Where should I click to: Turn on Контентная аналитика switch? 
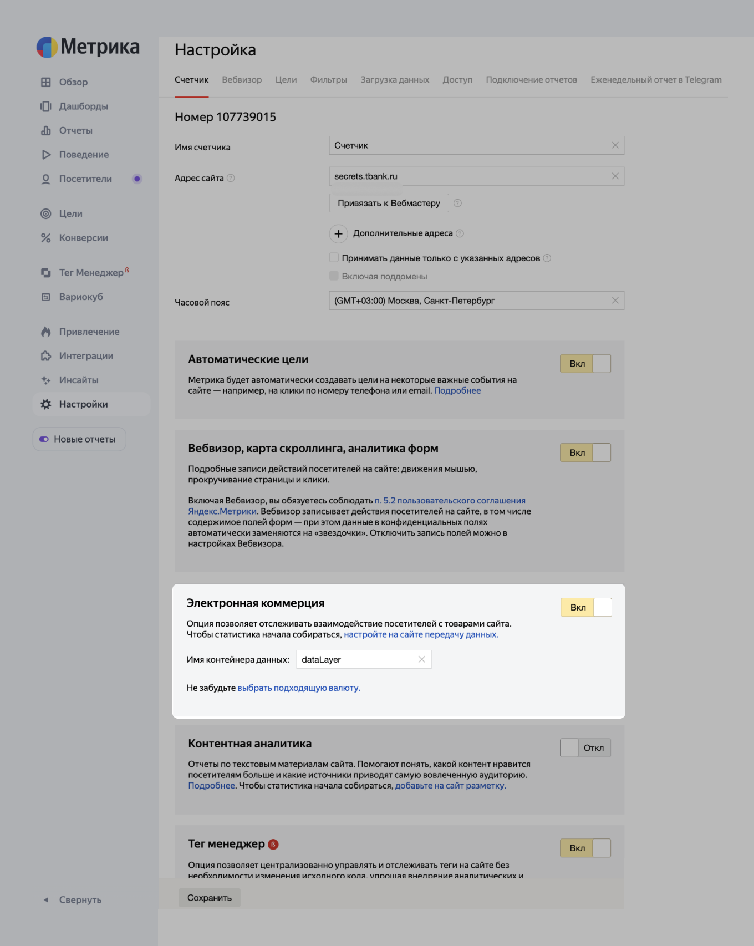pos(585,748)
